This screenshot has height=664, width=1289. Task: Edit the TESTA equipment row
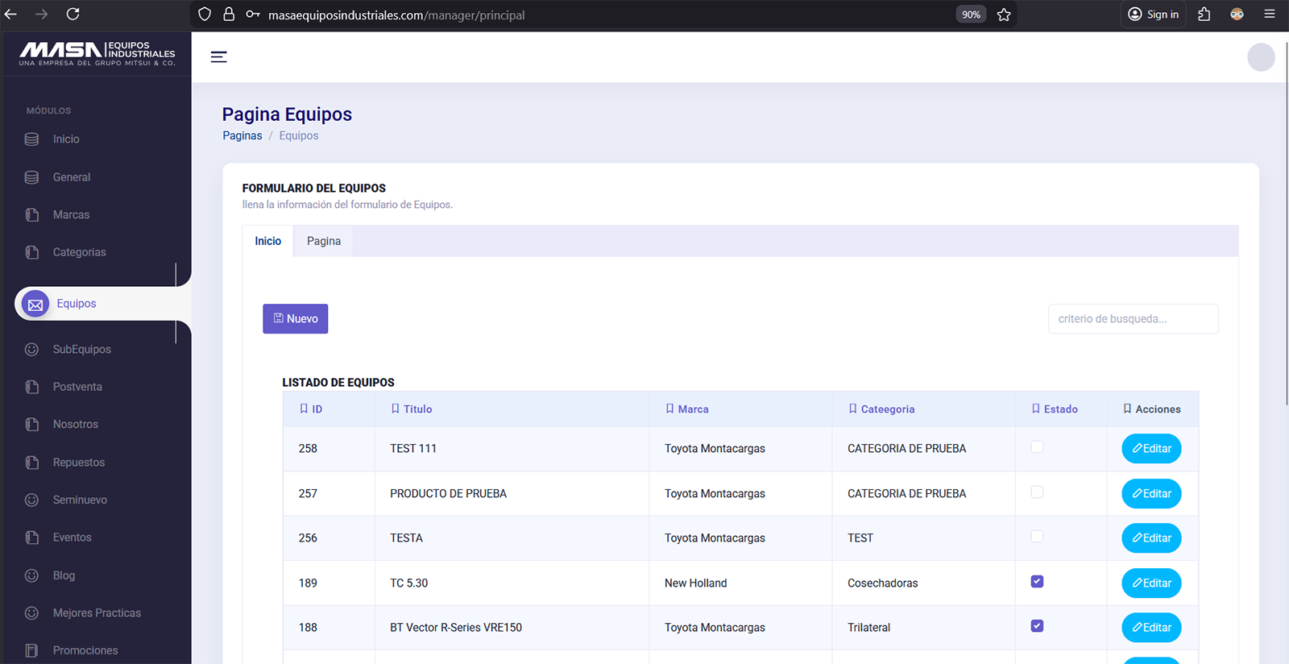click(1151, 538)
